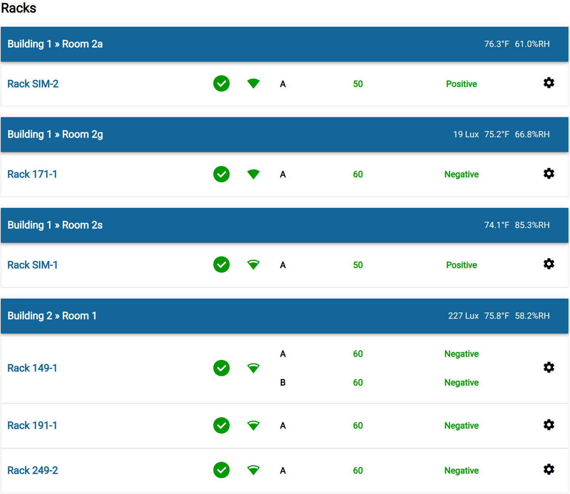Image resolution: width=570 pixels, height=494 pixels.
Task: Click Wi-Fi signal icon for Rack 249-2
Action: coord(253,470)
